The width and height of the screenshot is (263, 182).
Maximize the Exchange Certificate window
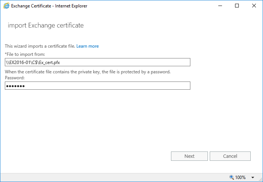[237, 6]
